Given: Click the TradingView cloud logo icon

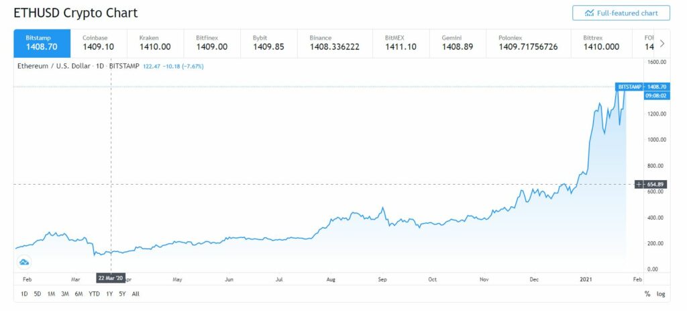Looking at the screenshot, I should [x=24, y=263].
